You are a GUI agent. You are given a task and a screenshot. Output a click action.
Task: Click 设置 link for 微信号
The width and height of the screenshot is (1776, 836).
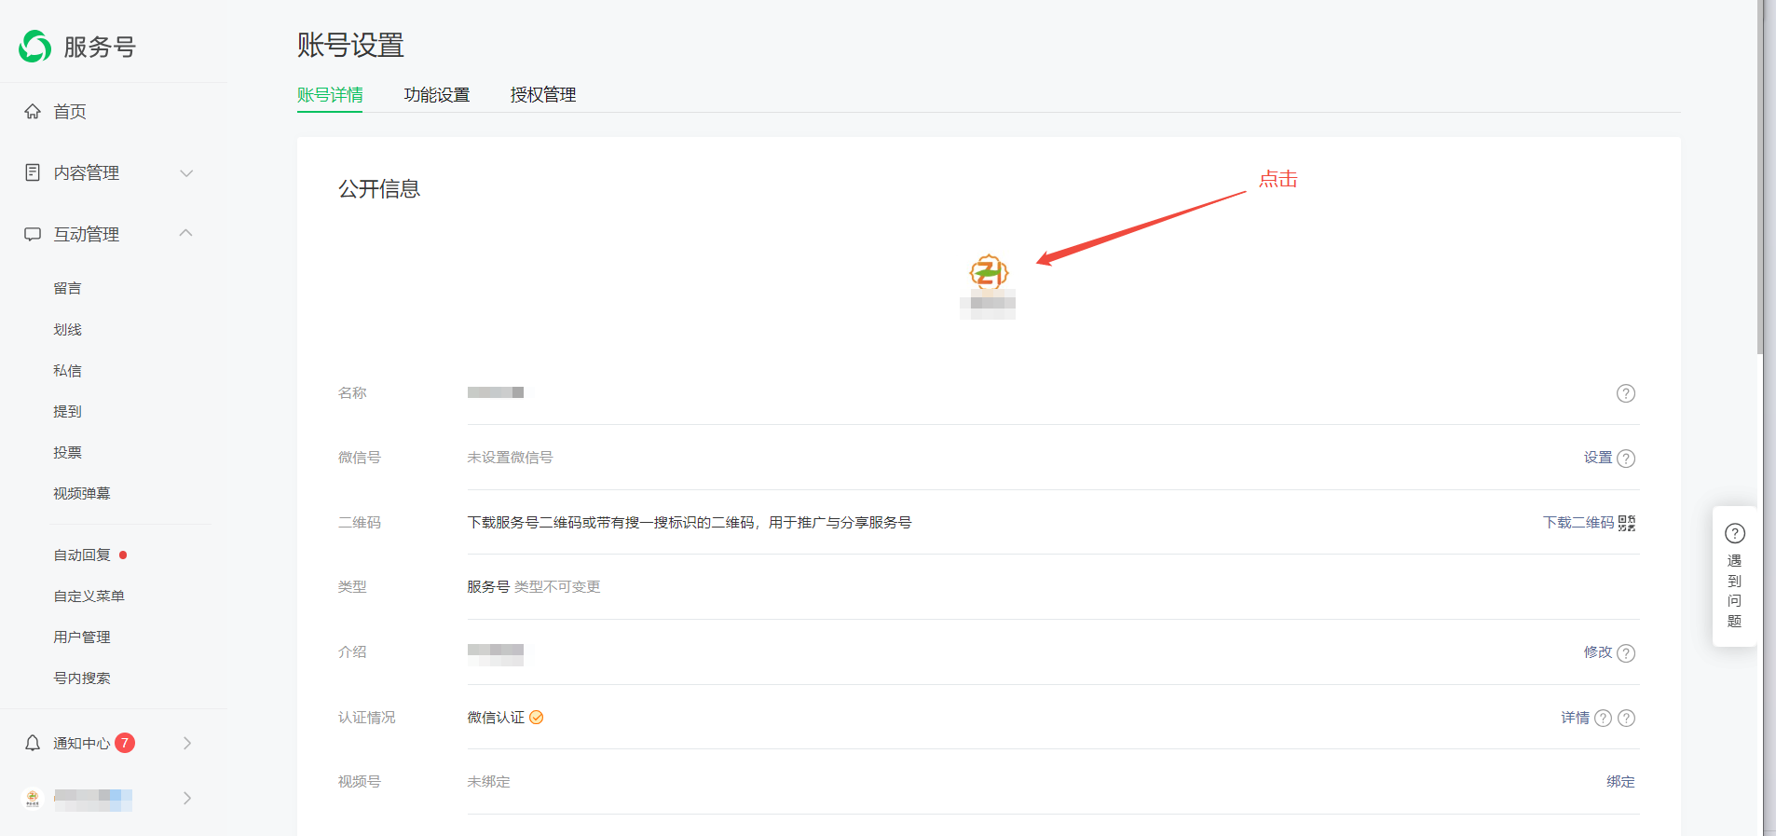(x=1597, y=458)
